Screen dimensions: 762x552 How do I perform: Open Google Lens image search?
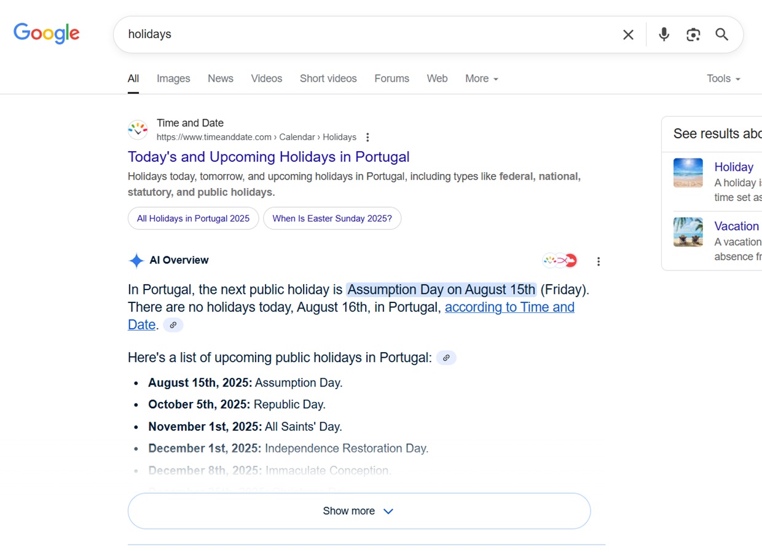pyautogui.click(x=693, y=34)
